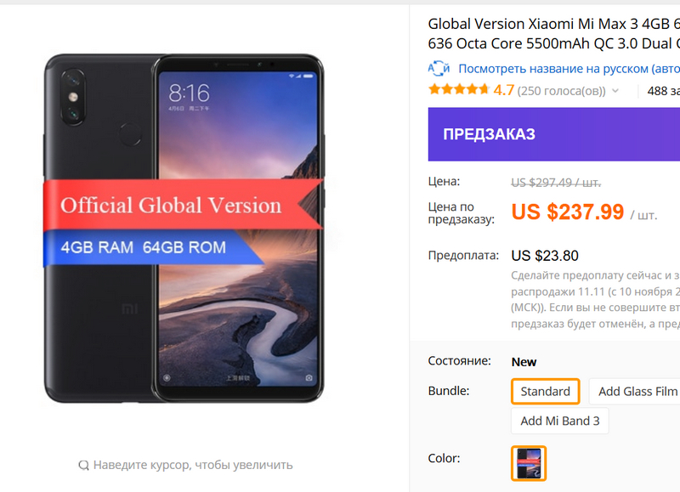
Task: Click the orange star rating icons
Action: [x=458, y=90]
